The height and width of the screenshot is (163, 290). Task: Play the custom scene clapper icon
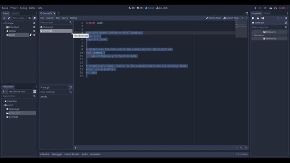275,8
